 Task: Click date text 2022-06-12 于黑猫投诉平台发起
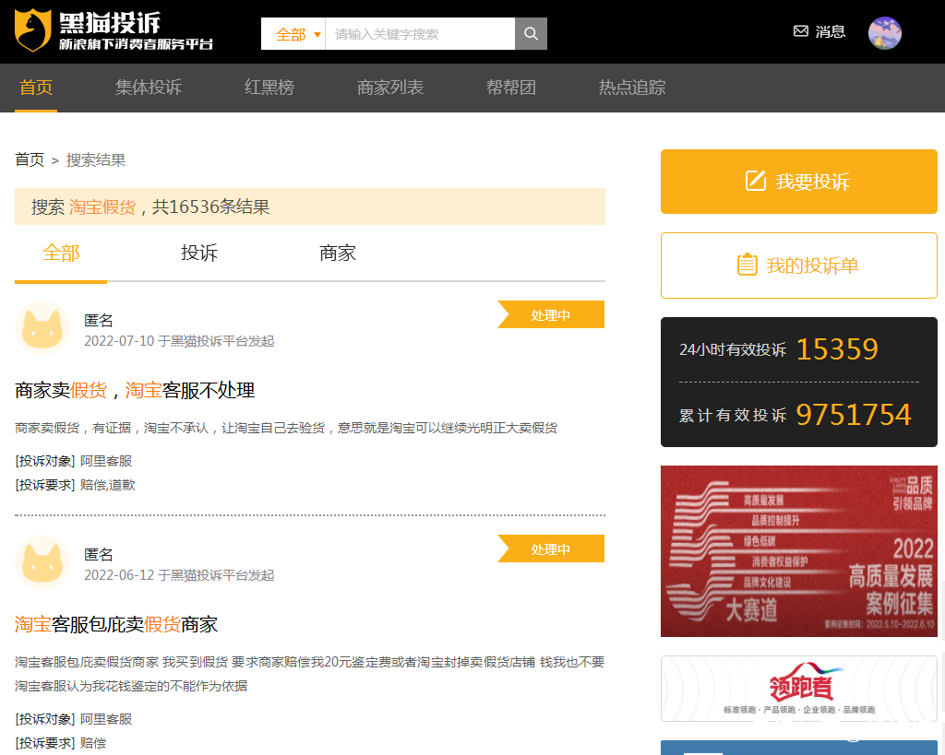pyautogui.click(x=179, y=575)
